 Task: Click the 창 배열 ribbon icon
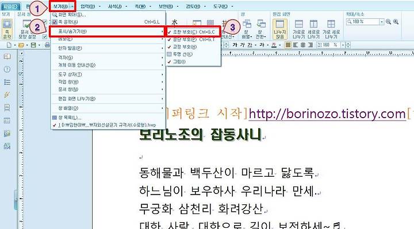coord(247,29)
